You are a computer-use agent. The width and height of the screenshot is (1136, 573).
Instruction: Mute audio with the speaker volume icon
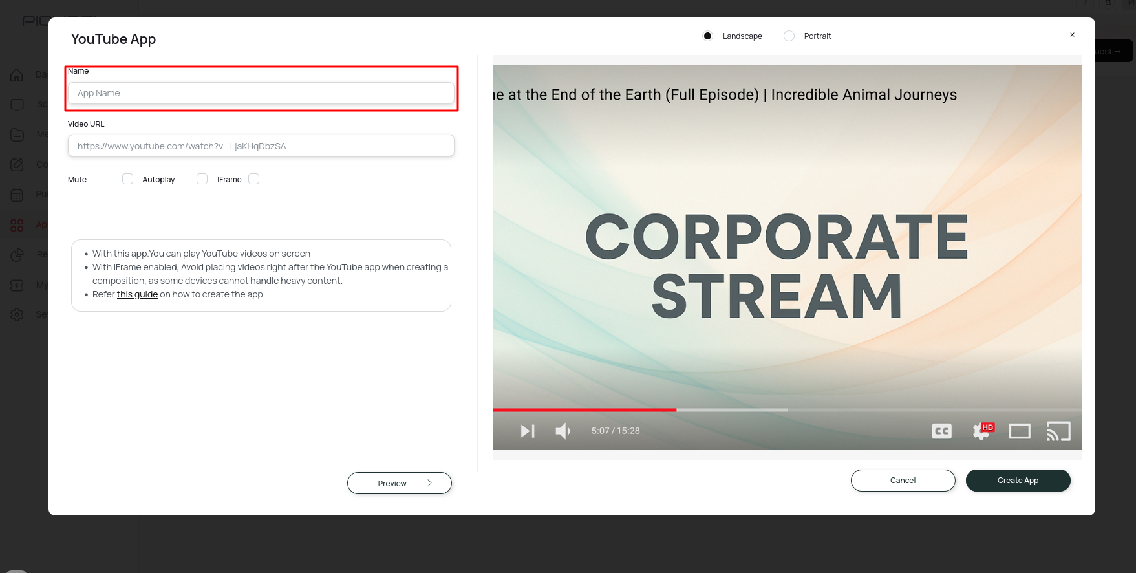tap(563, 431)
